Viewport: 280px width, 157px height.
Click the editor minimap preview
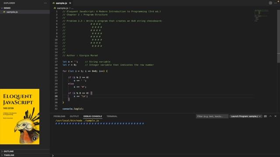262,16
